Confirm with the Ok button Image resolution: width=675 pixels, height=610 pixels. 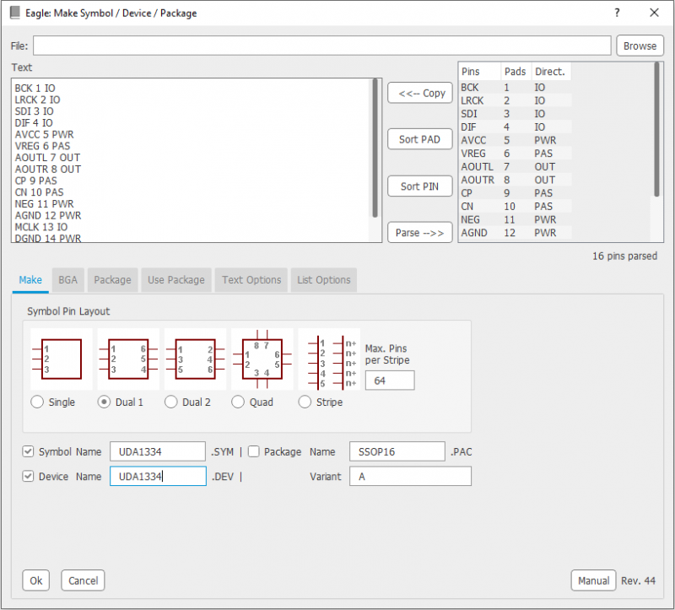point(35,580)
